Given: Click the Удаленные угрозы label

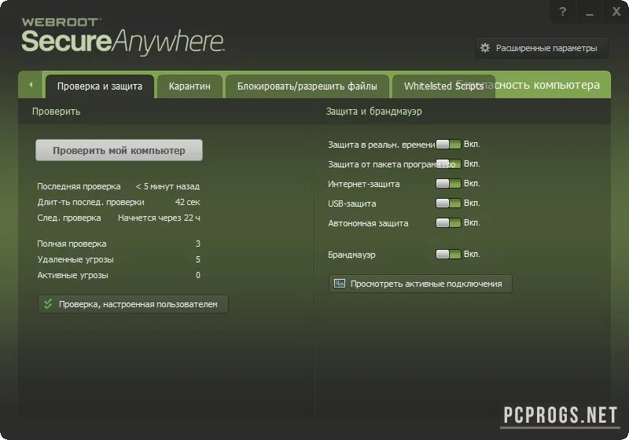Looking at the screenshot, I should click(x=75, y=259).
